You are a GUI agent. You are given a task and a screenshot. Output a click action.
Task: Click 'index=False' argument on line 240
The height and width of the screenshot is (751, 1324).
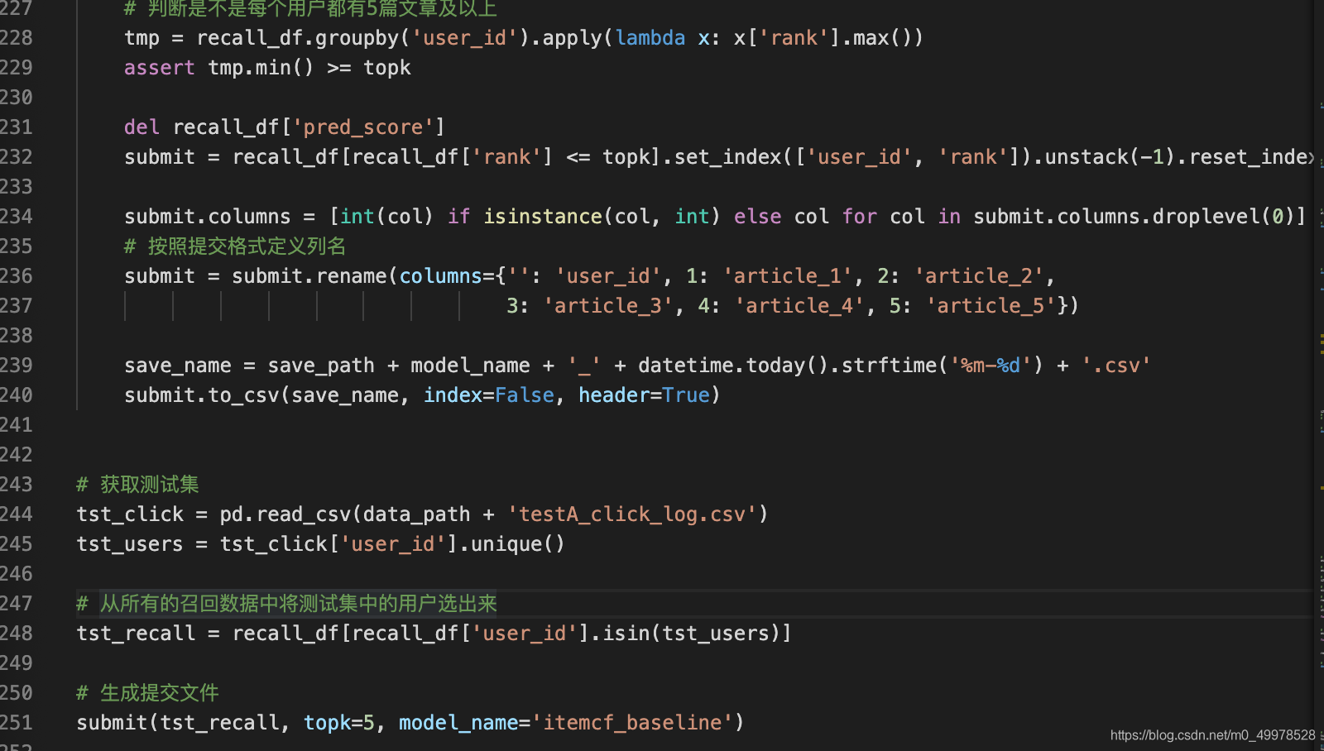pos(489,395)
